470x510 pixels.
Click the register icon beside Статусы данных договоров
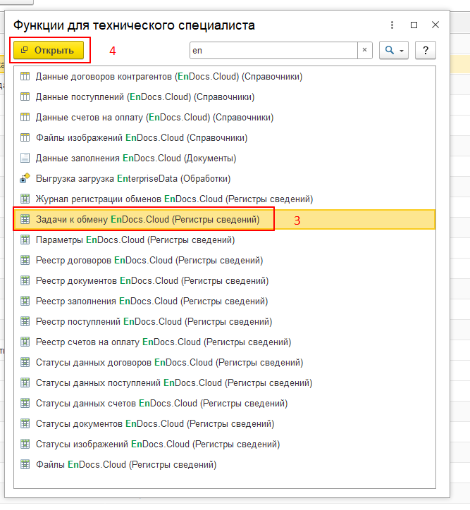[25, 362]
